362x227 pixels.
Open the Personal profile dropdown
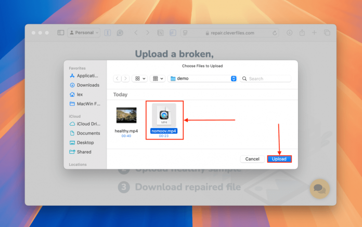pos(83,33)
